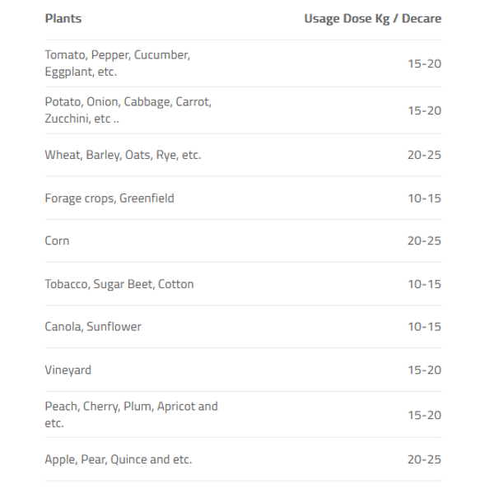Click the Forage crops, Greenfield entry
494x494 pixels.
(110, 198)
